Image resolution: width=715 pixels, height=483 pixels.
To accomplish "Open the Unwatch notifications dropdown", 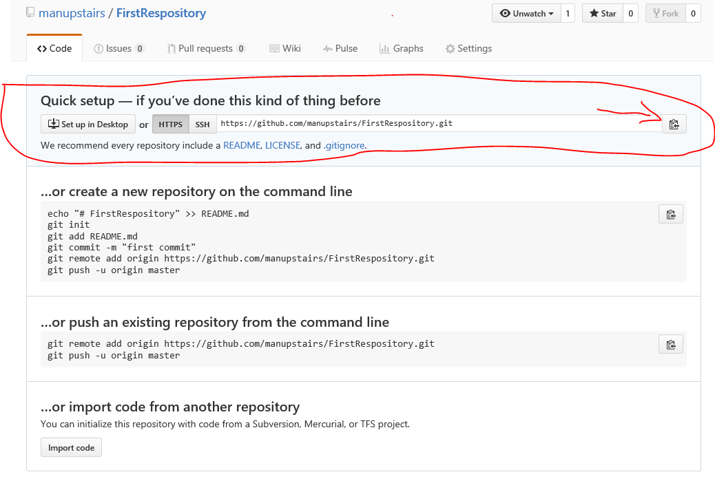I will coord(526,13).
